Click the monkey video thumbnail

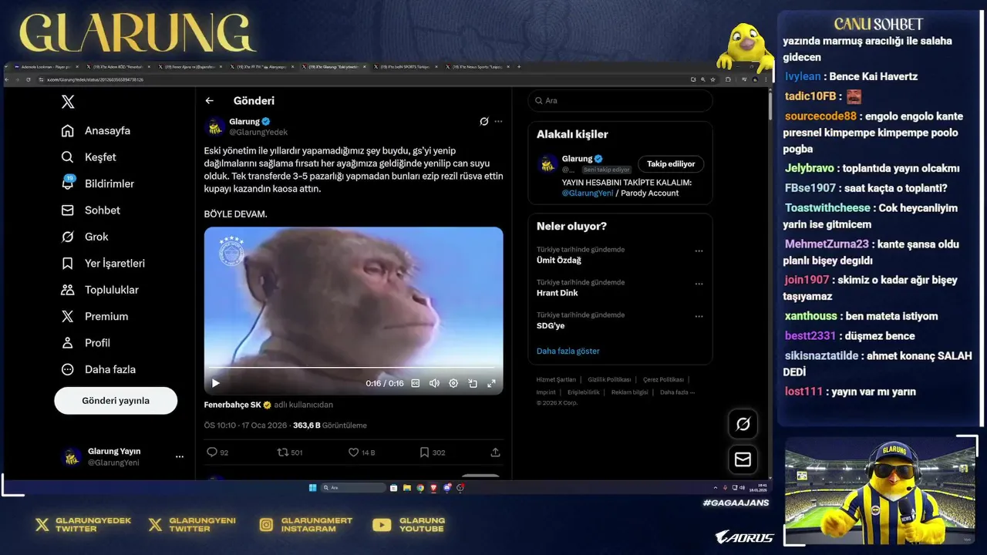click(353, 311)
